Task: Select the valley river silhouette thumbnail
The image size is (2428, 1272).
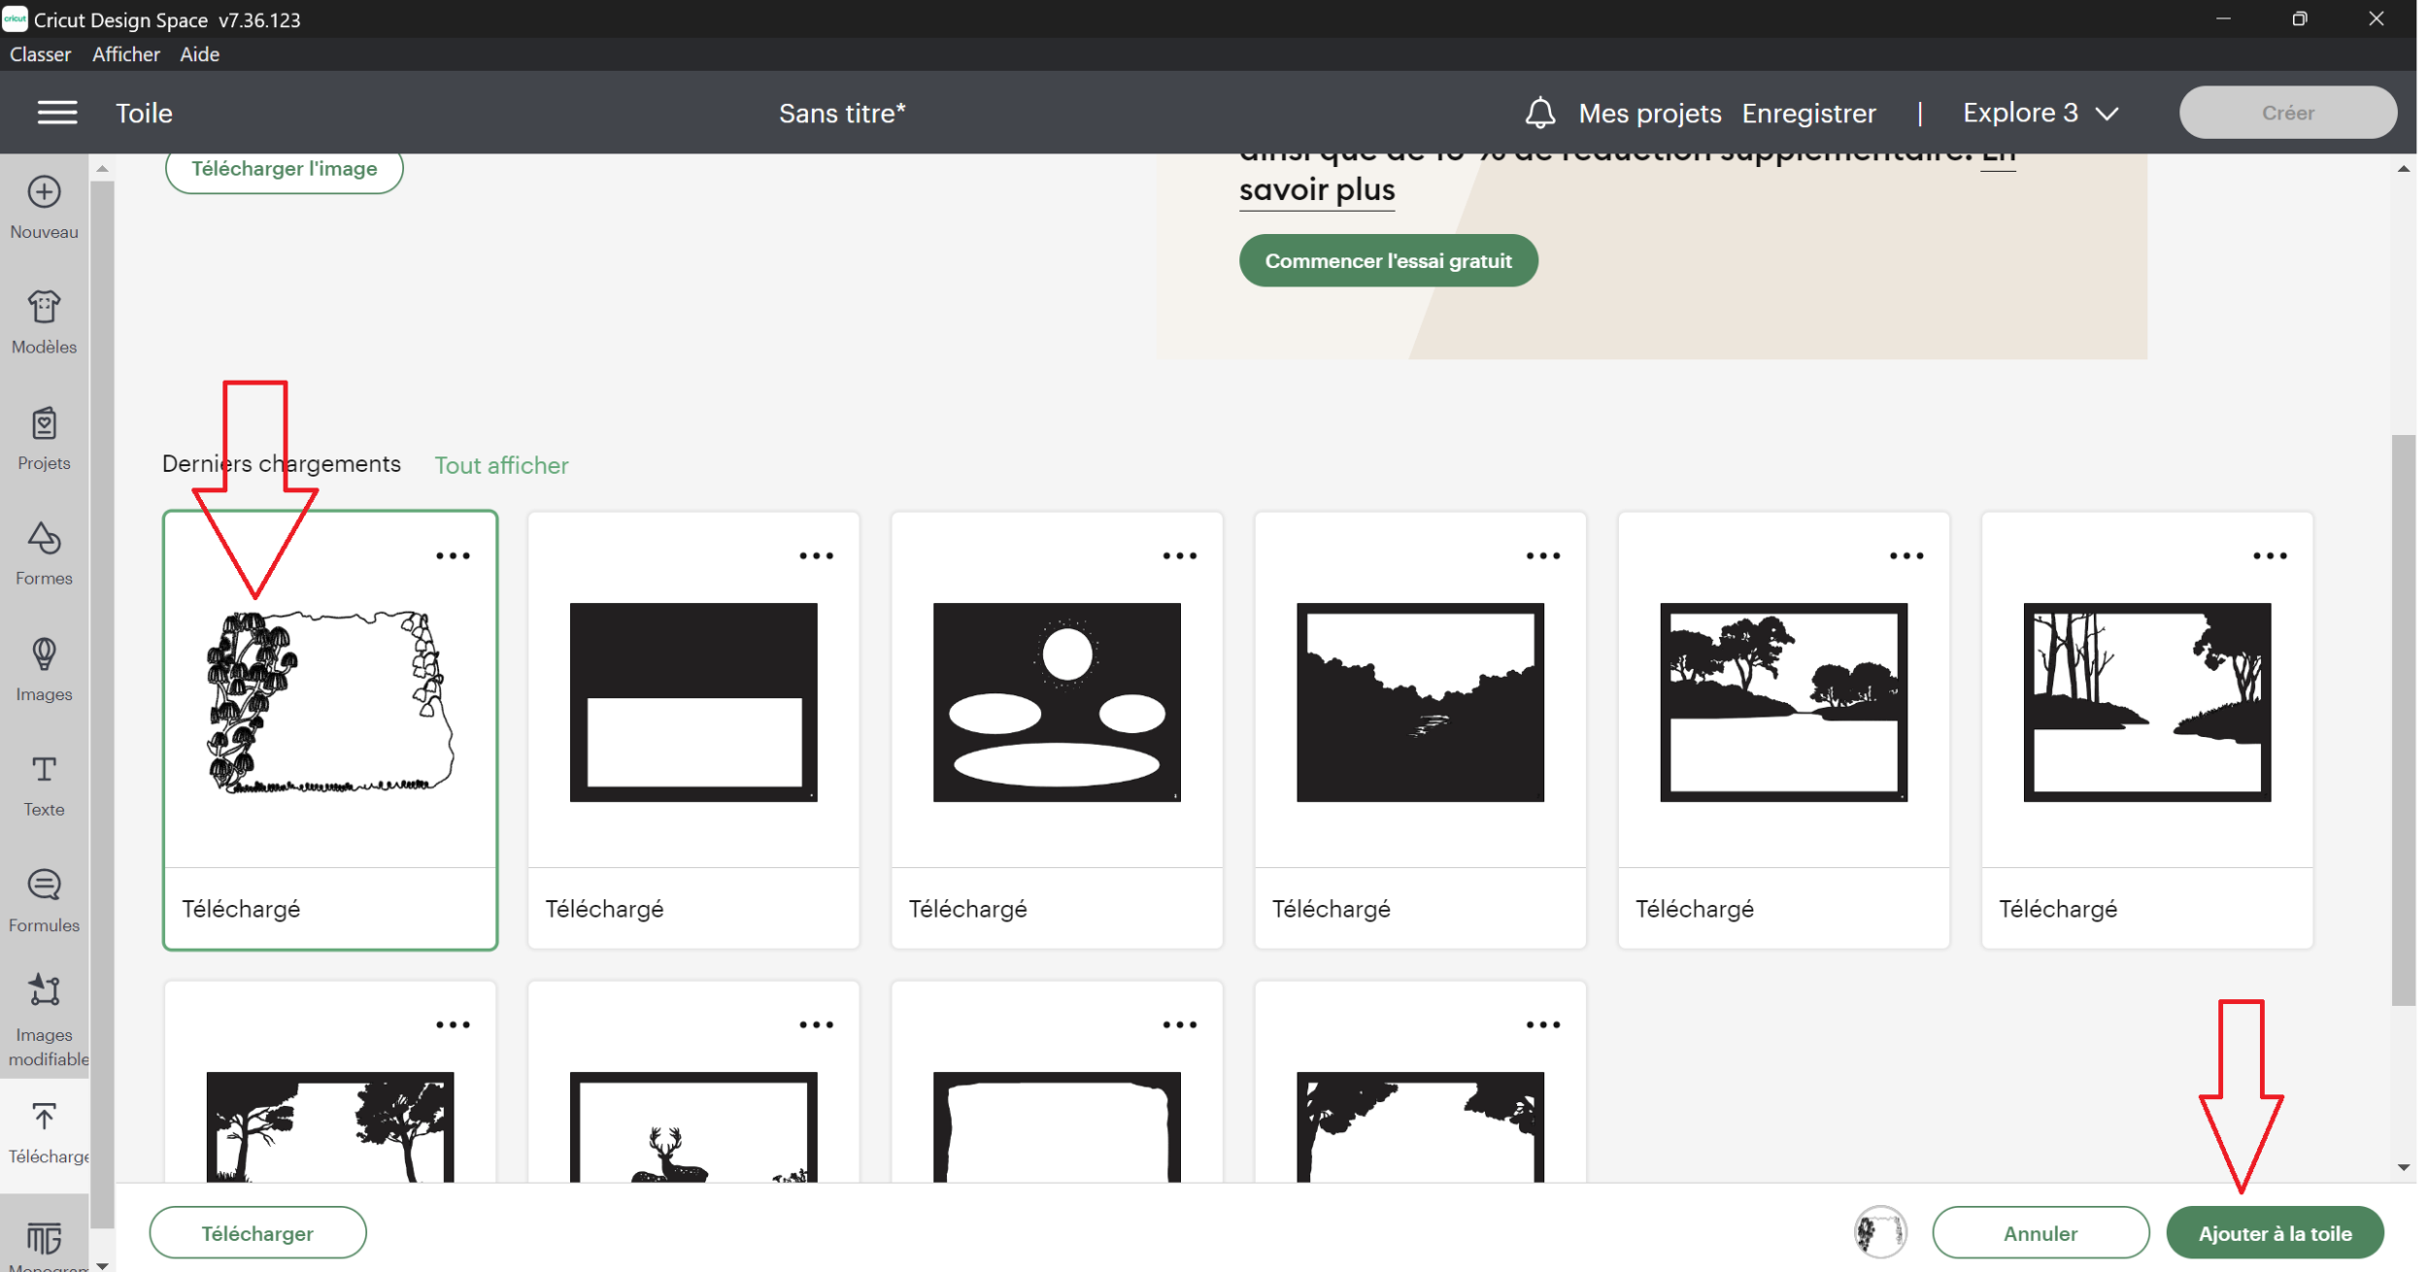Action: tap(1420, 702)
